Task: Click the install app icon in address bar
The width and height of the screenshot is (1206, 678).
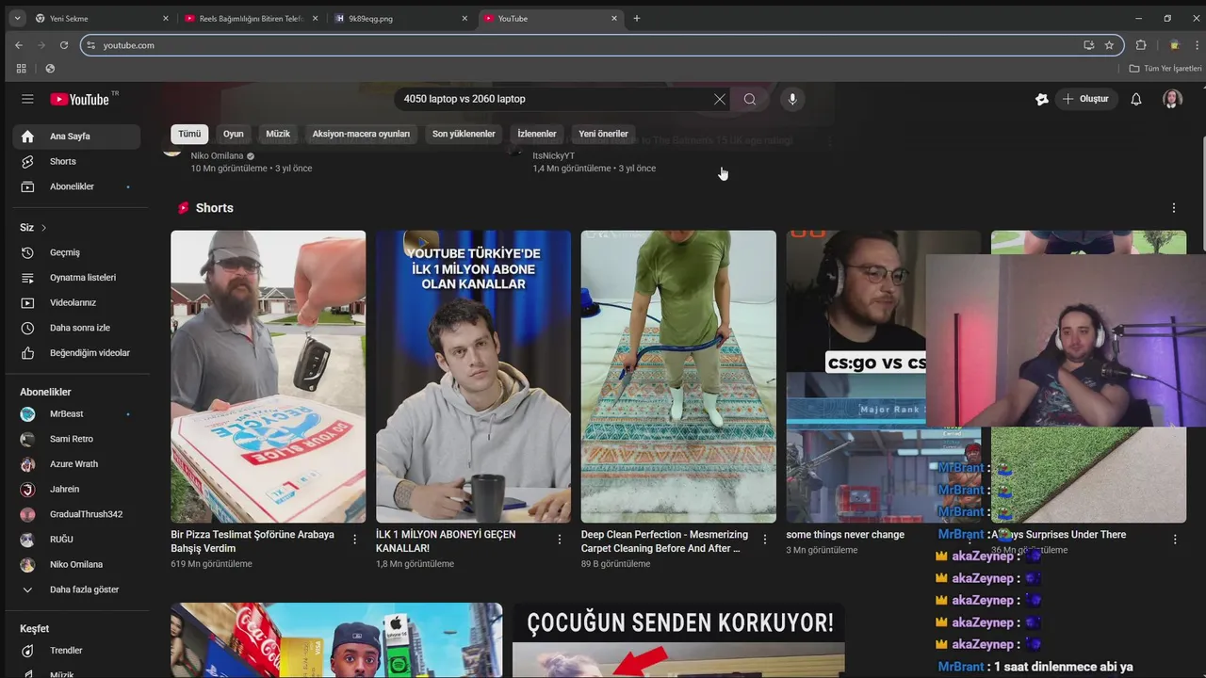Action: [x=1089, y=45]
